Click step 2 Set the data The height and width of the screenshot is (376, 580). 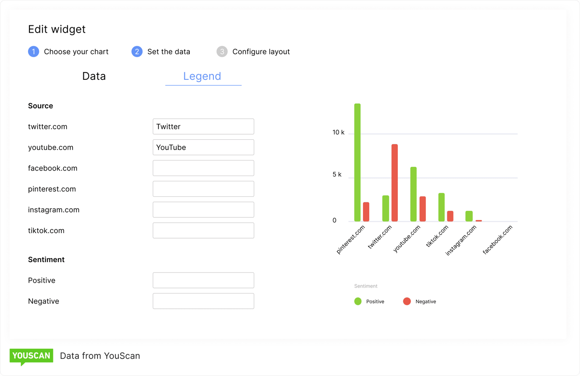[161, 51]
